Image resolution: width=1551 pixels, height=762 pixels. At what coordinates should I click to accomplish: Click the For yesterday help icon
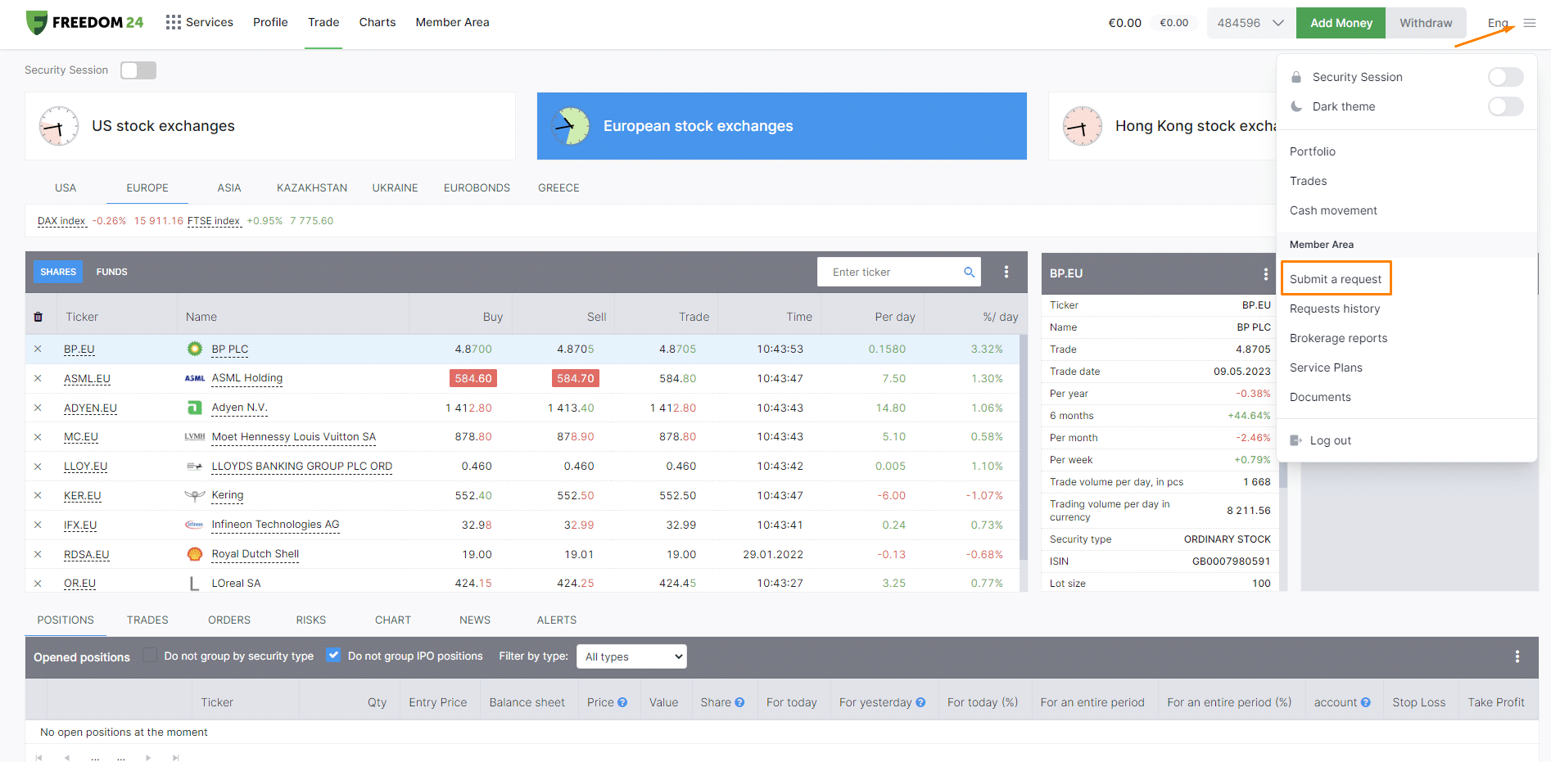(x=920, y=702)
